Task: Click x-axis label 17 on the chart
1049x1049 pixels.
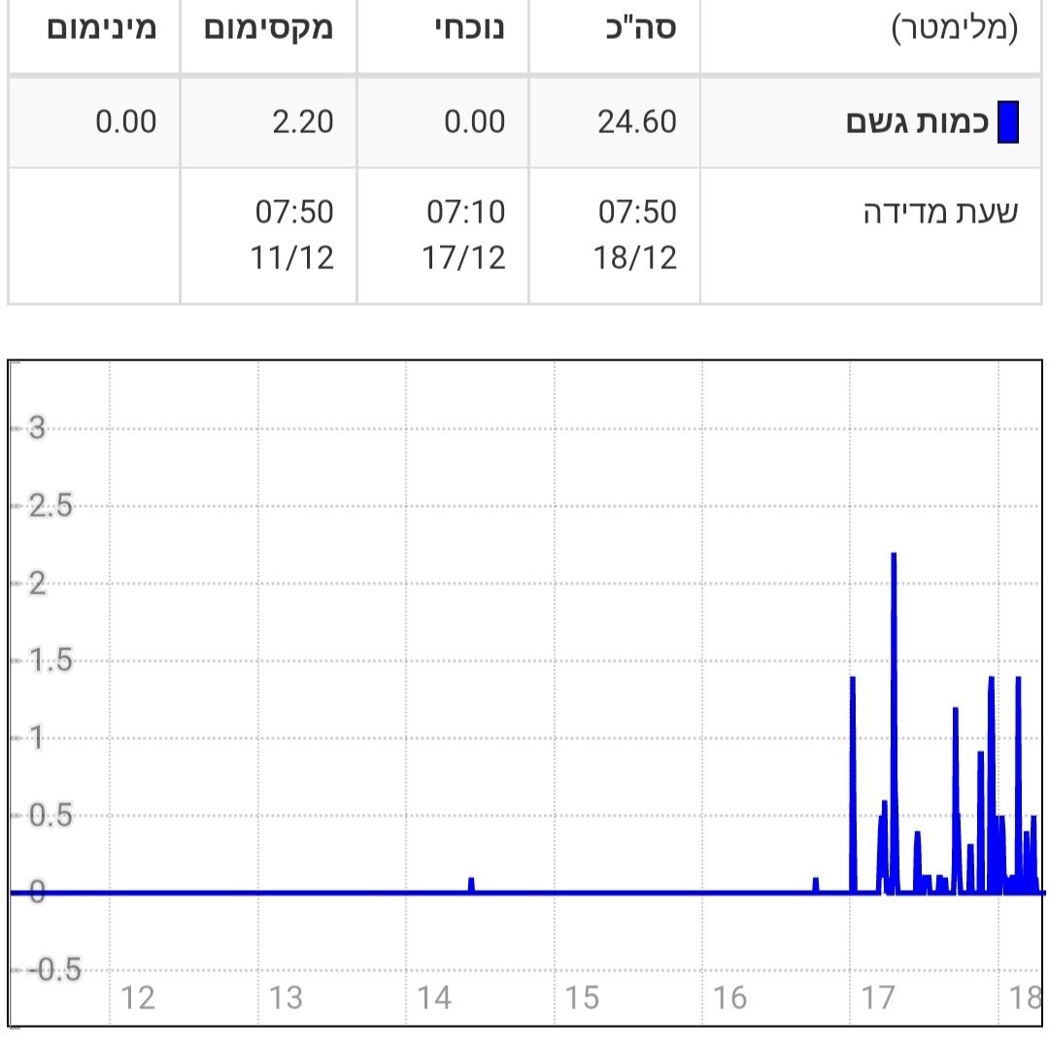Action: 877,998
